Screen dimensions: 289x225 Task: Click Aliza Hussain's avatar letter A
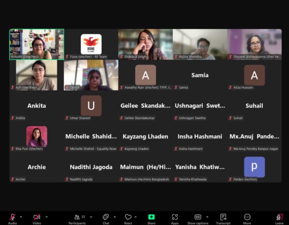pyautogui.click(x=254, y=75)
